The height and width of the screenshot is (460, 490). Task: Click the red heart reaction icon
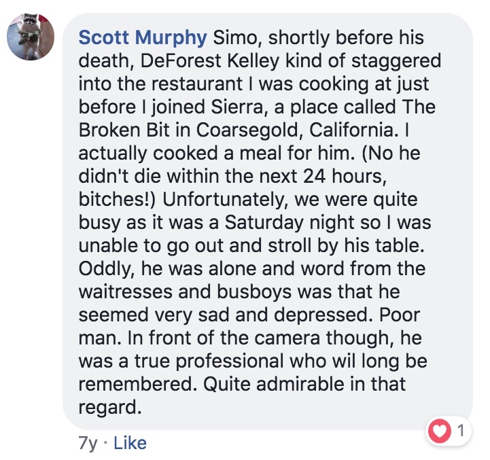[441, 429]
